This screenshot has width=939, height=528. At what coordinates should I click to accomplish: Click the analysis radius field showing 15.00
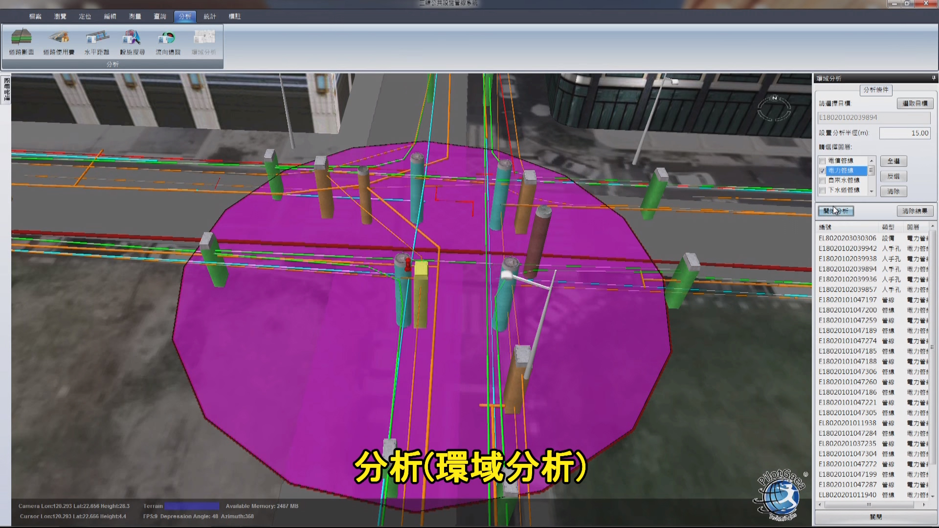pyautogui.click(x=905, y=133)
